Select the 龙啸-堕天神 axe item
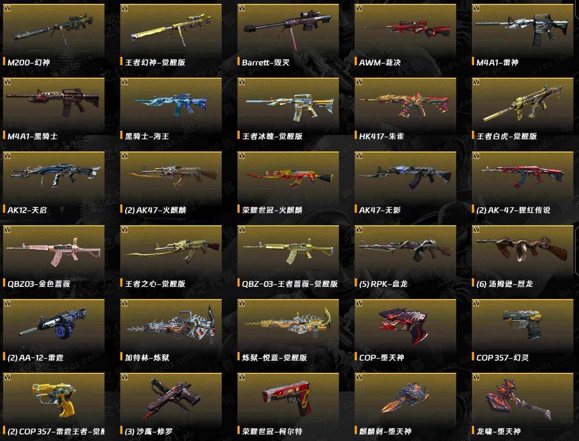Image resolution: width=579 pixels, height=441 pixels. [517, 401]
